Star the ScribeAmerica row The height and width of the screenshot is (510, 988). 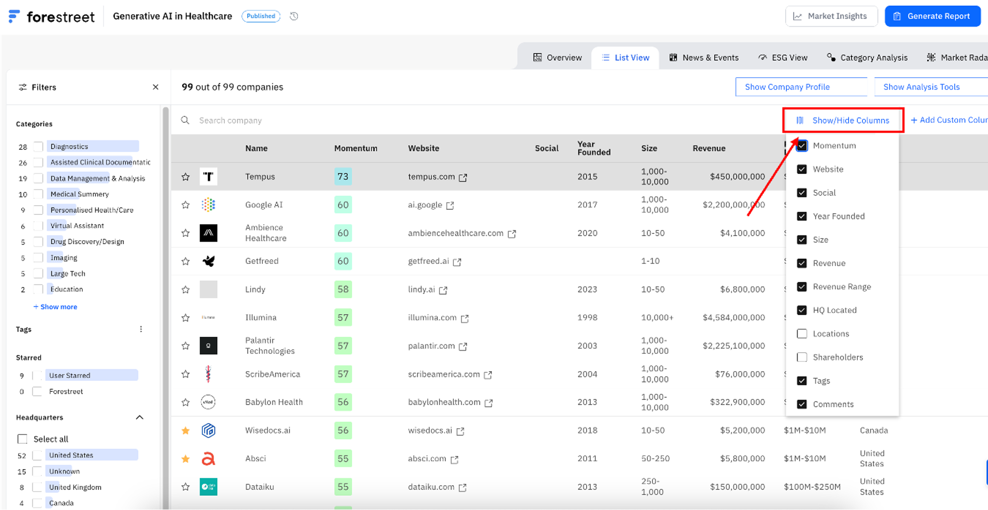[x=186, y=374]
